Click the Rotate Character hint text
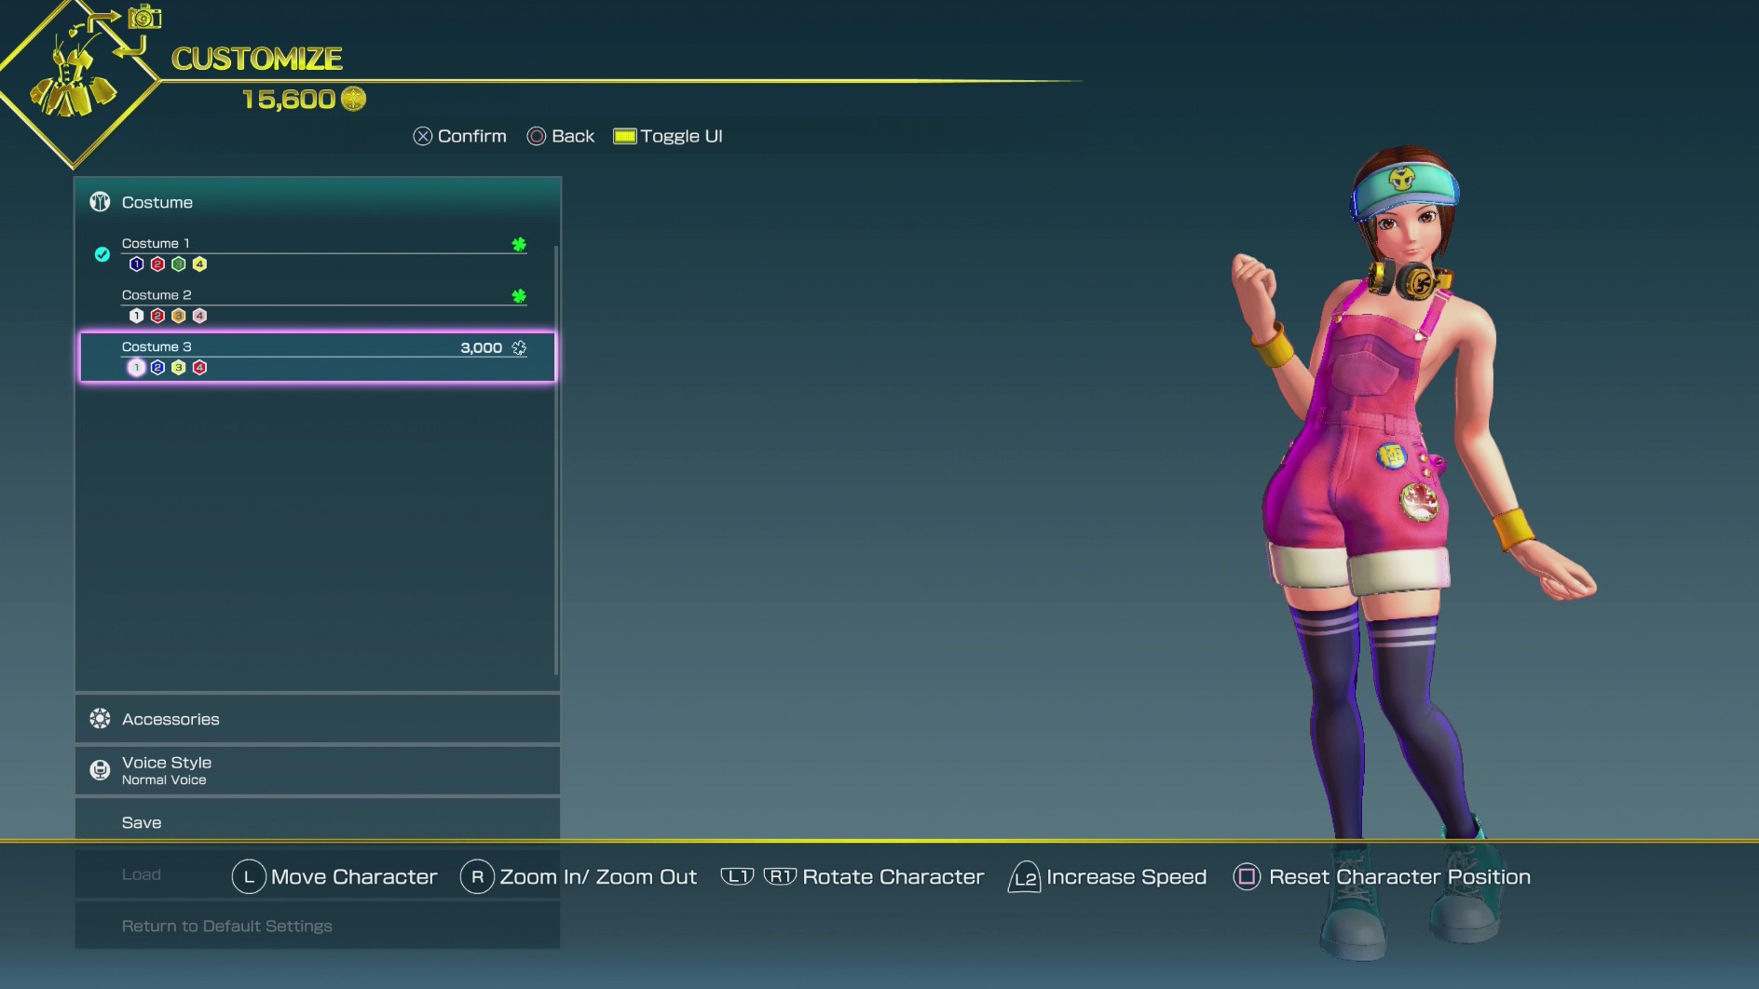Image resolution: width=1759 pixels, height=989 pixels. (x=893, y=877)
